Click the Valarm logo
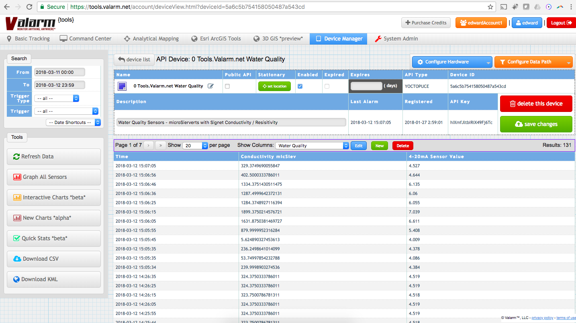This screenshot has width=576, height=323. tap(31, 24)
